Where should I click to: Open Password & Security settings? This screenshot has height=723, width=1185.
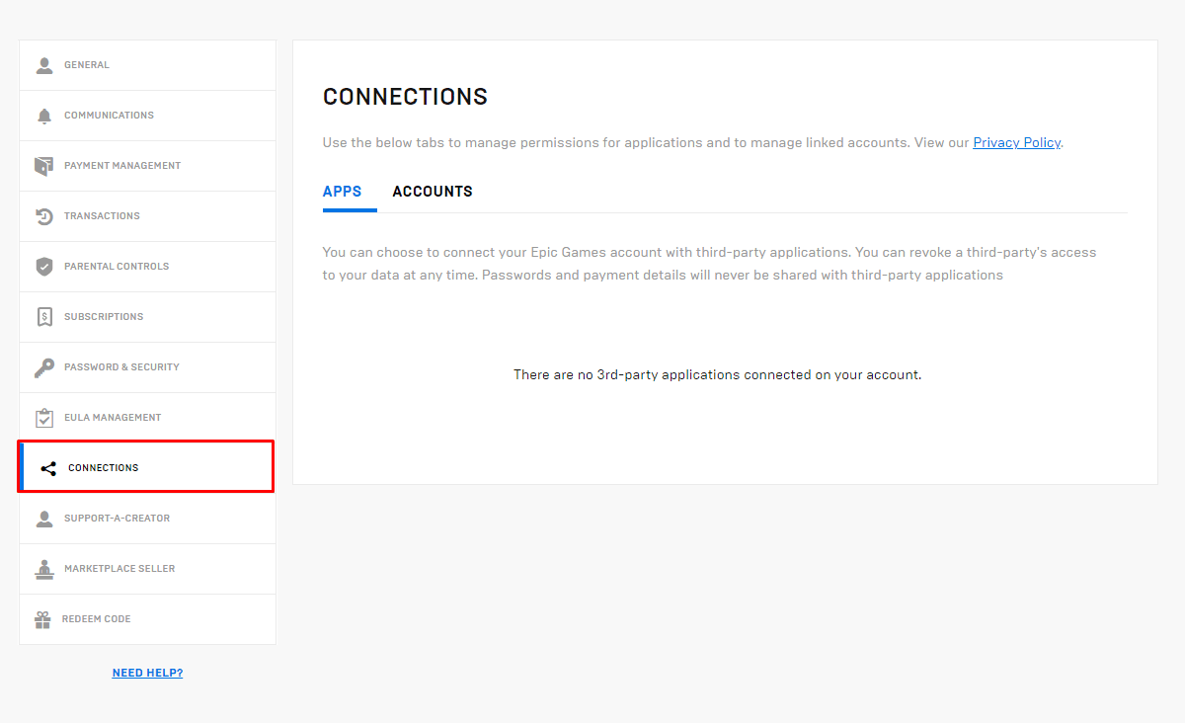[148, 367]
